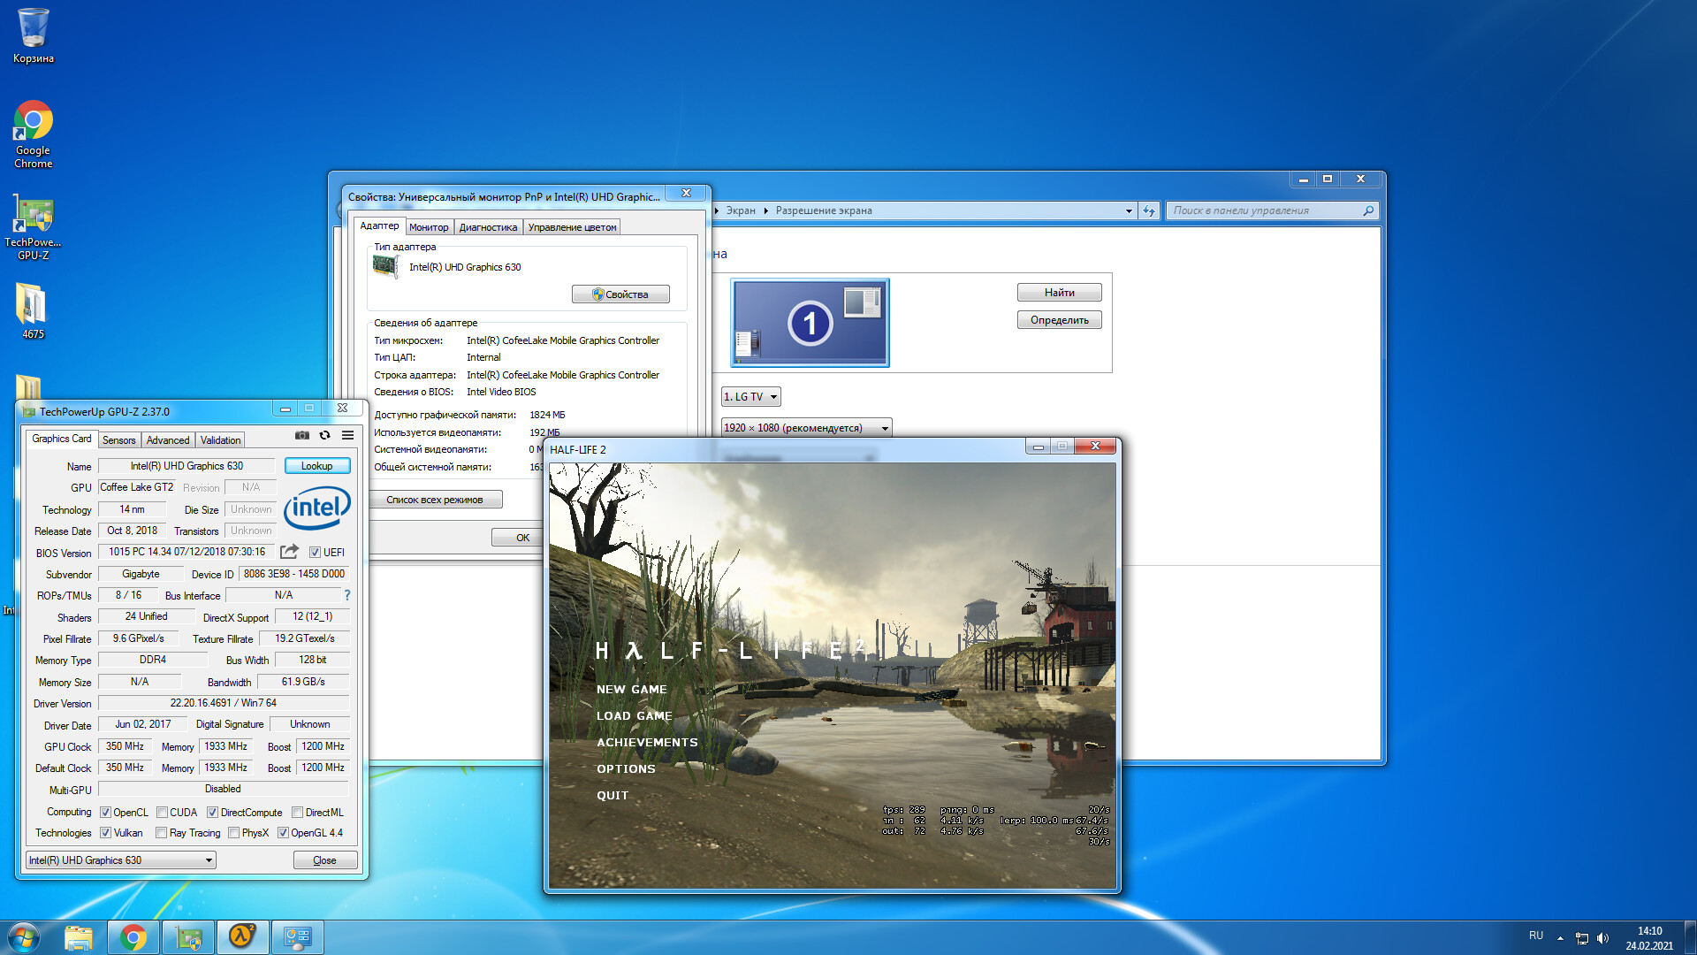The image size is (1697, 955).
Task: Open the TechPowerUp GPU-Z desktop shortcut
Action: pos(33,228)
